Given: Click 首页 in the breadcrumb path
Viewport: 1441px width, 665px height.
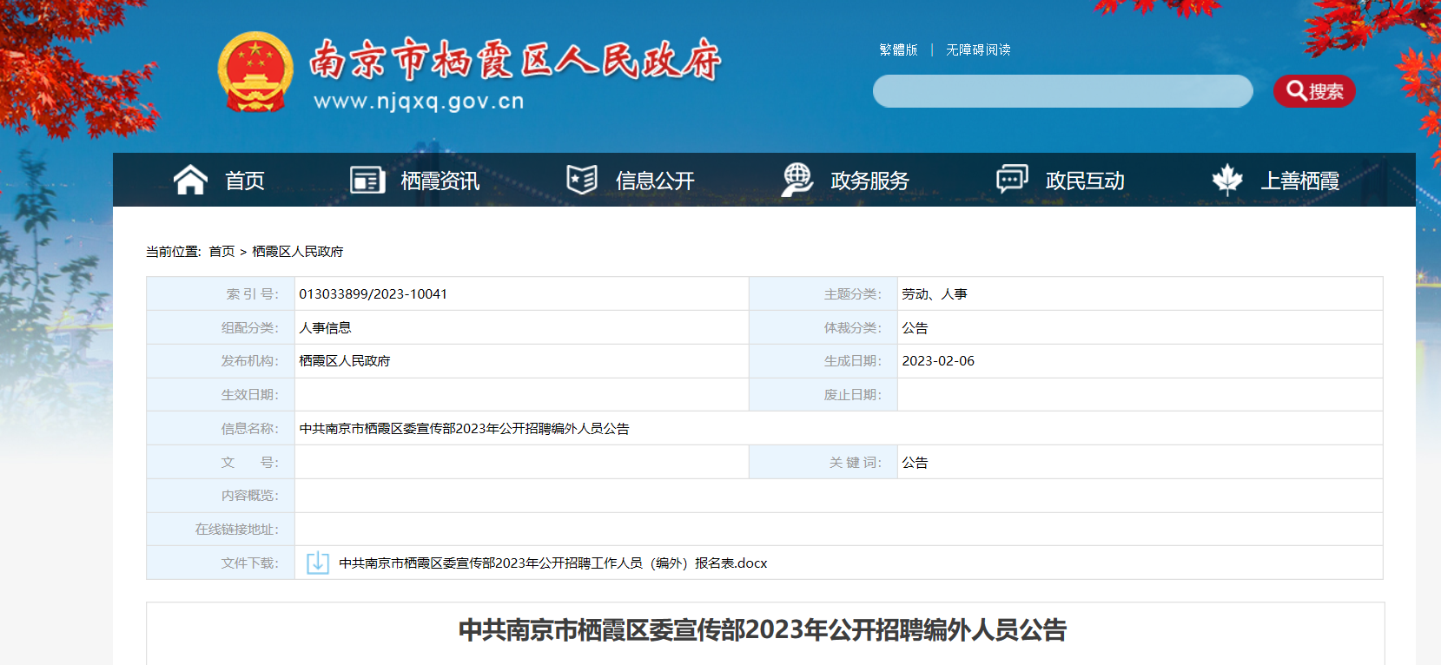Looking at the screenshot, I should pos(221,252).
